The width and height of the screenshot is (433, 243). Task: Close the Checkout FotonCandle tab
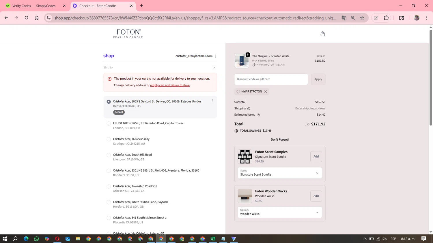coord(131,6)
